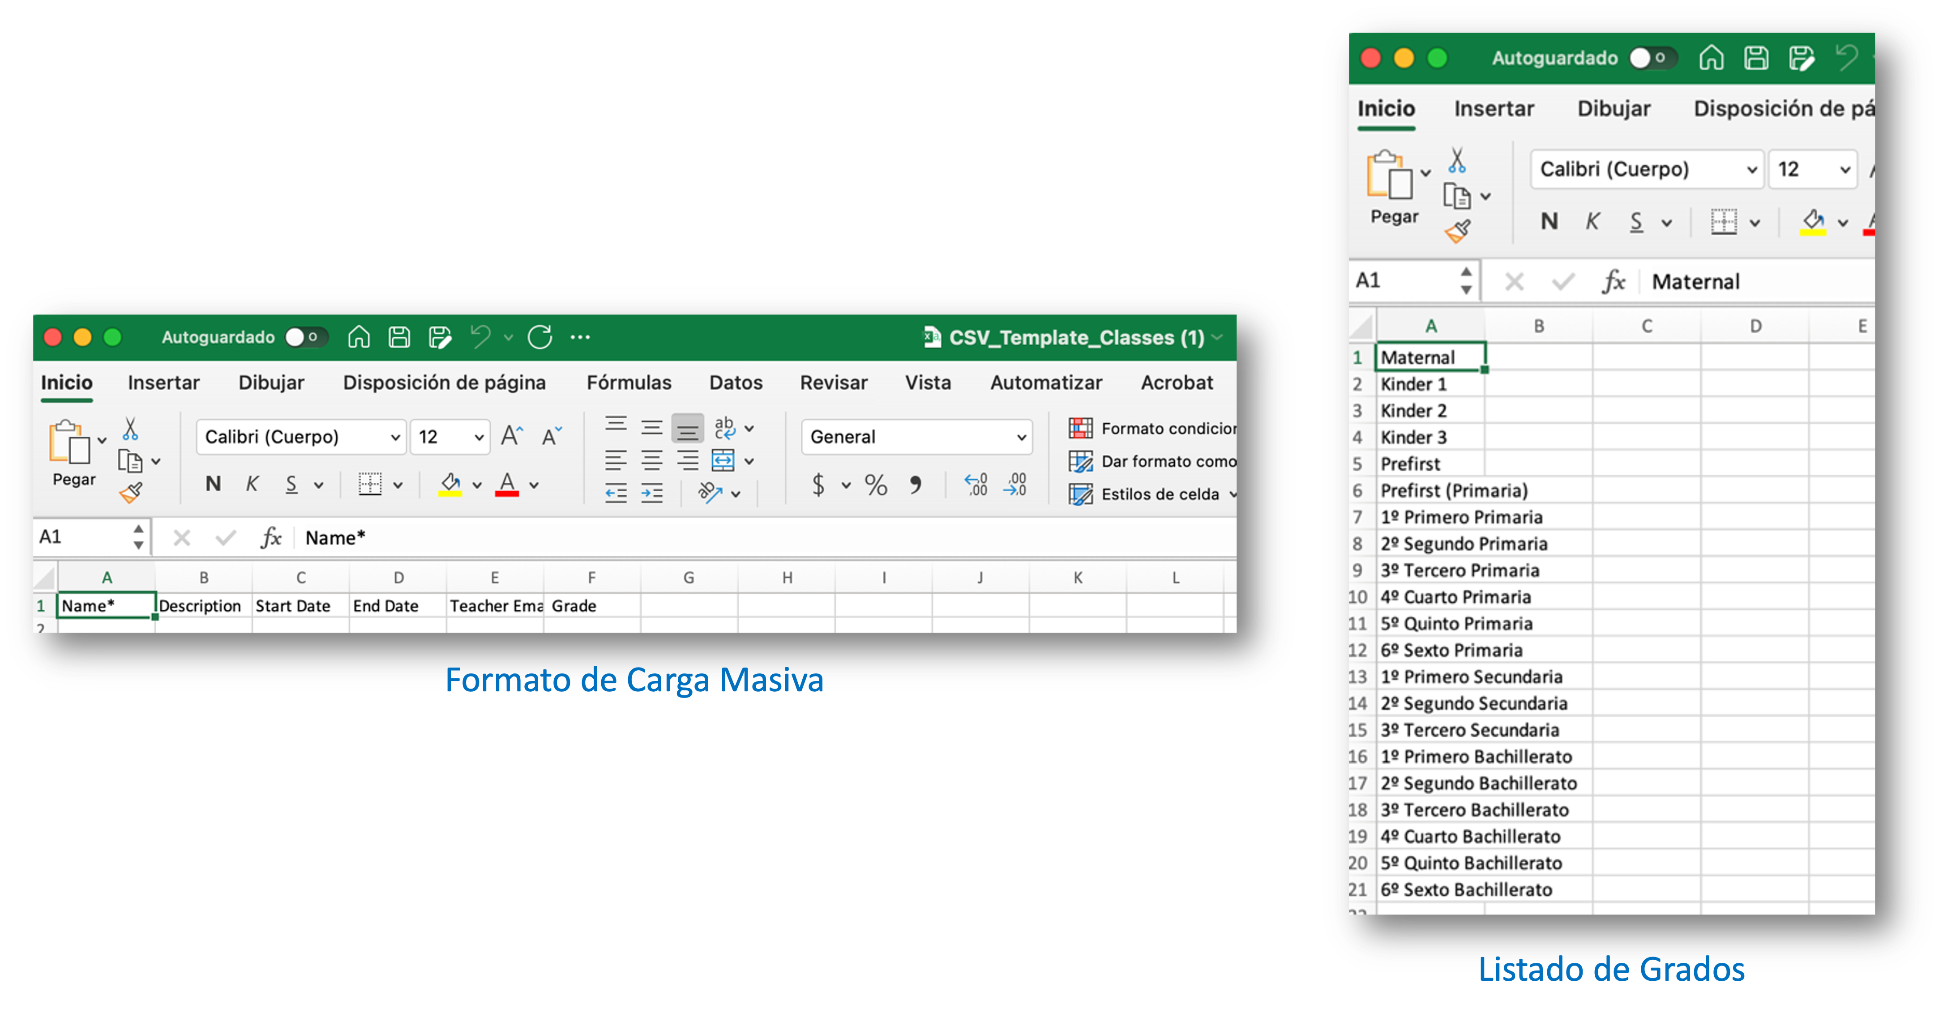
Task: Apply yellow fill color in grades list window
Action: (1813, 223)
